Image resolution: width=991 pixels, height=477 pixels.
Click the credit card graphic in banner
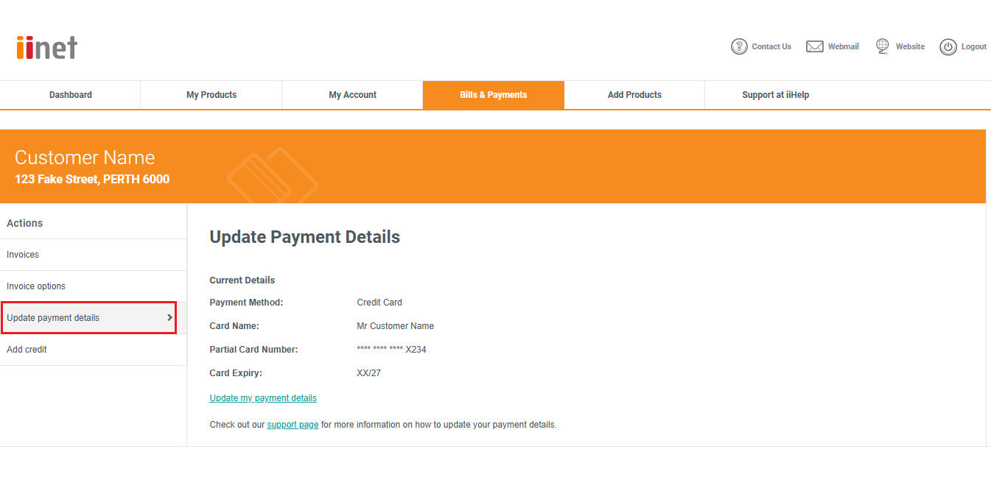[x=273, y=177]
